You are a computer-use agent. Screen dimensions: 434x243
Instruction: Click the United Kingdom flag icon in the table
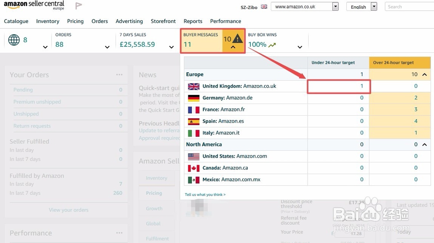tap(194, 87)
